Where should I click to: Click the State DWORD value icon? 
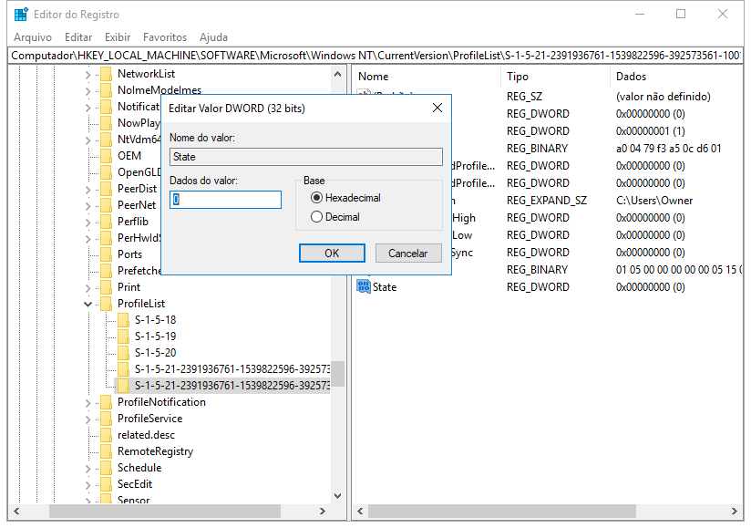(x=364, y=287)
